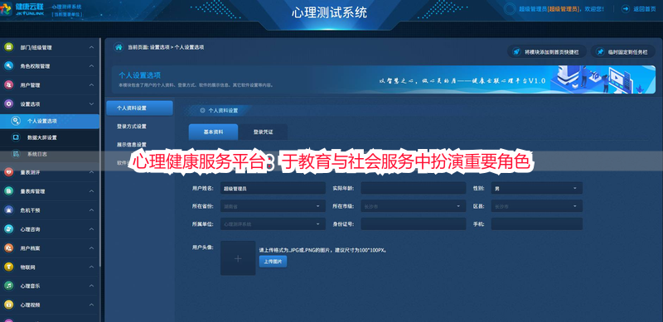
Task: Click the rocket icon for 首页快捷栏
Action: pyautogui.click(x=516, y=52)
